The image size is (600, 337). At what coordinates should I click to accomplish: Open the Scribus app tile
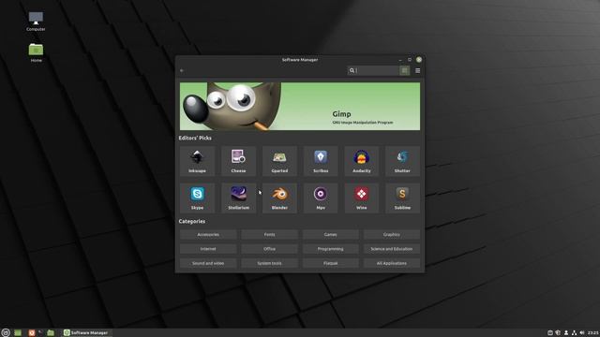point(321,161)
